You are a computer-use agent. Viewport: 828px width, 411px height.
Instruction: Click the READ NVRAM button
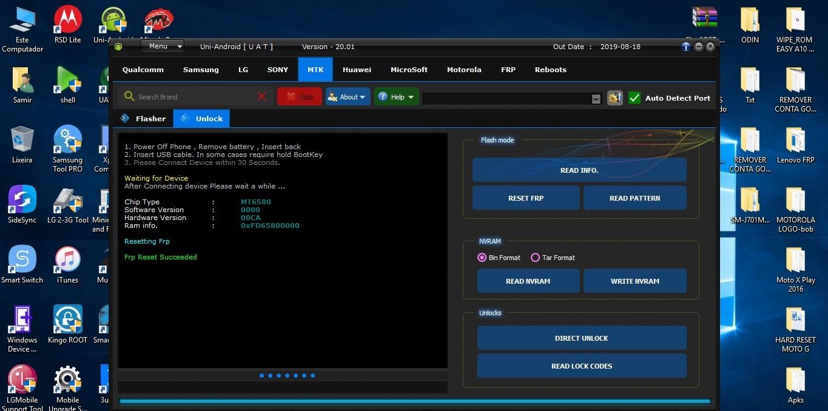click(x=528, y=281)
